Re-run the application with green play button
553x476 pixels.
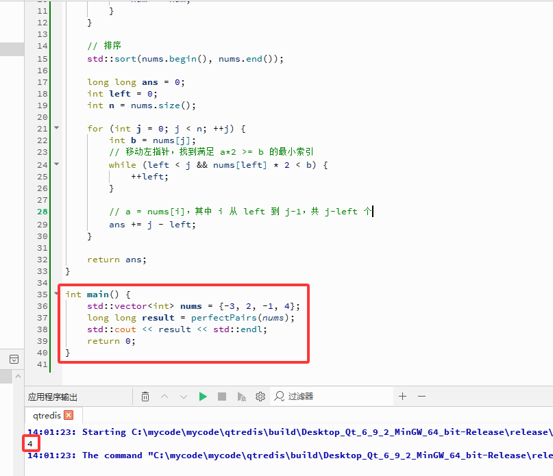coord(203,397)
